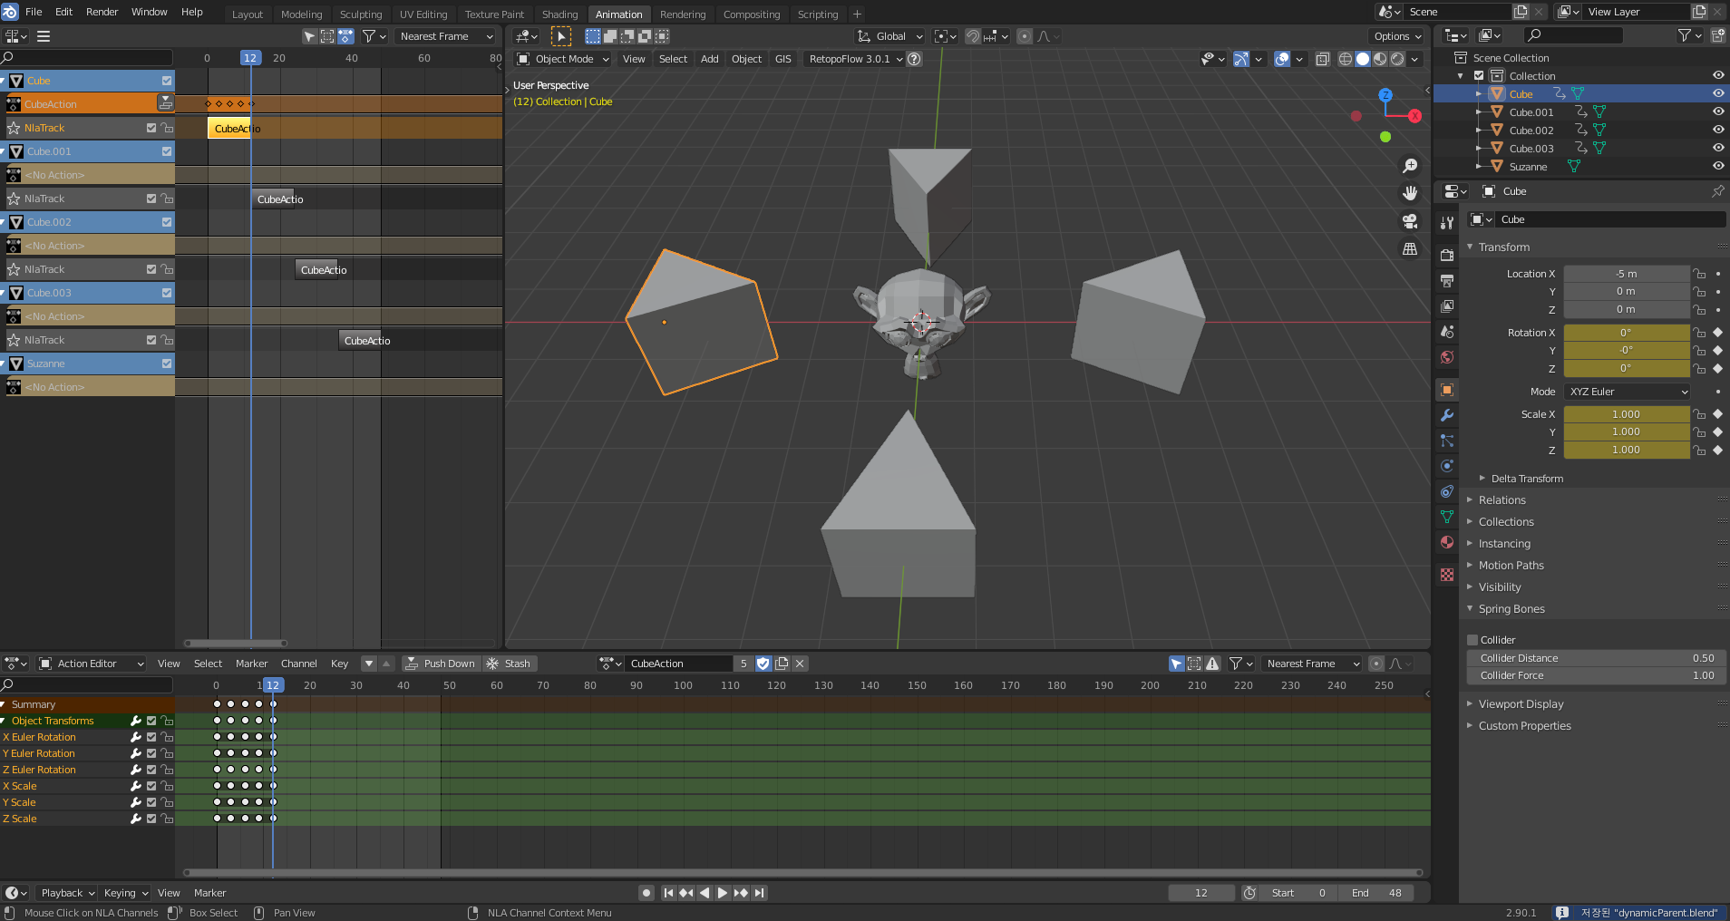This screenshot has height=921, width=1730.
Task: Click the Location X value field
Action: click(1627, 274)
